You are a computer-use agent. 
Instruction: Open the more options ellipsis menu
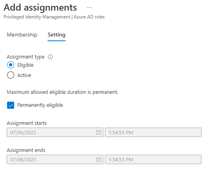(x=90, y=7)
